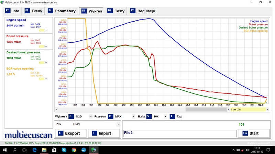Expand the Skala 10x dropdown

pyautogui.click(x=165, y=116)
